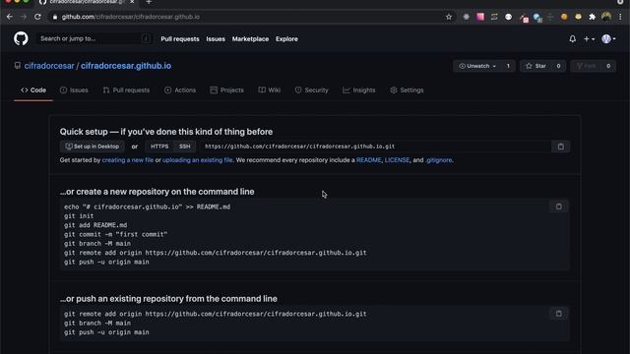
Task: Click the 'git add README.md' line
Action: pos(95,225)
